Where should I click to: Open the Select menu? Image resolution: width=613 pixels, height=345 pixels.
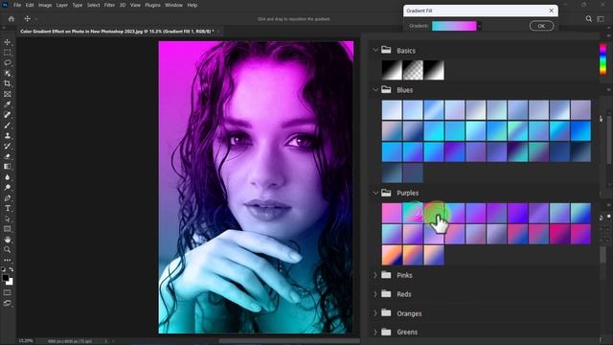click(93, 5)
